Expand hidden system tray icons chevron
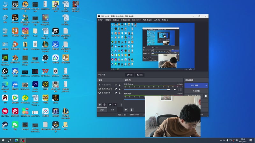 tap(221, 140)
